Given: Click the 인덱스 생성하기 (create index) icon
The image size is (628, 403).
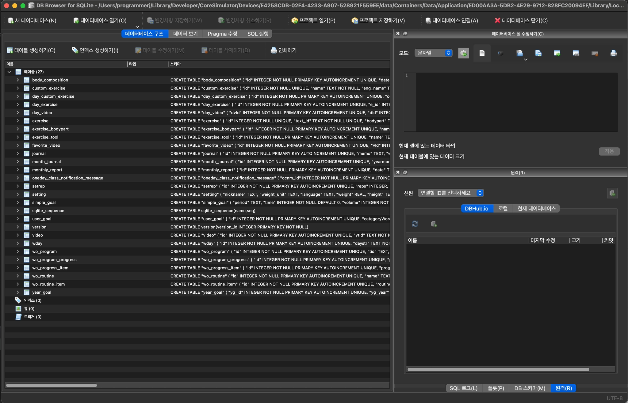Looking at the screenshot, I should click(75, 50).
